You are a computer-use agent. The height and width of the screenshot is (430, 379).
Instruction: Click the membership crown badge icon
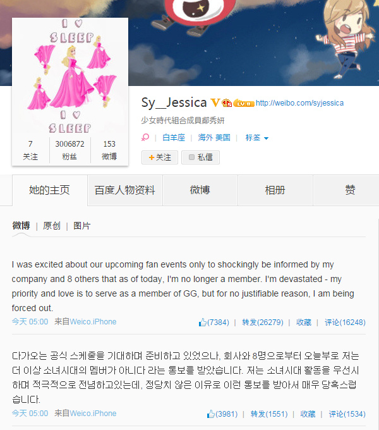coord(227,103)
